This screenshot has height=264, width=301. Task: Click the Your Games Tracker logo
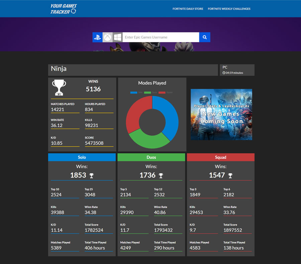(63, 9)
